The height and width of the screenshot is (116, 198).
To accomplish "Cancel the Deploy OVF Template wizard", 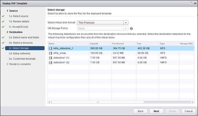I will click(x=188, y=111).
